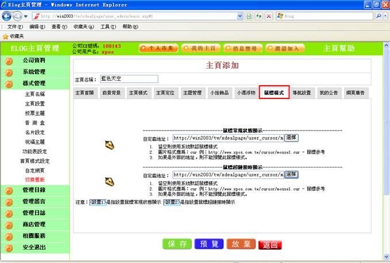390x263 pixels.
Task: Open the address bar URL dropdown
Action: [x=240, y=16]
